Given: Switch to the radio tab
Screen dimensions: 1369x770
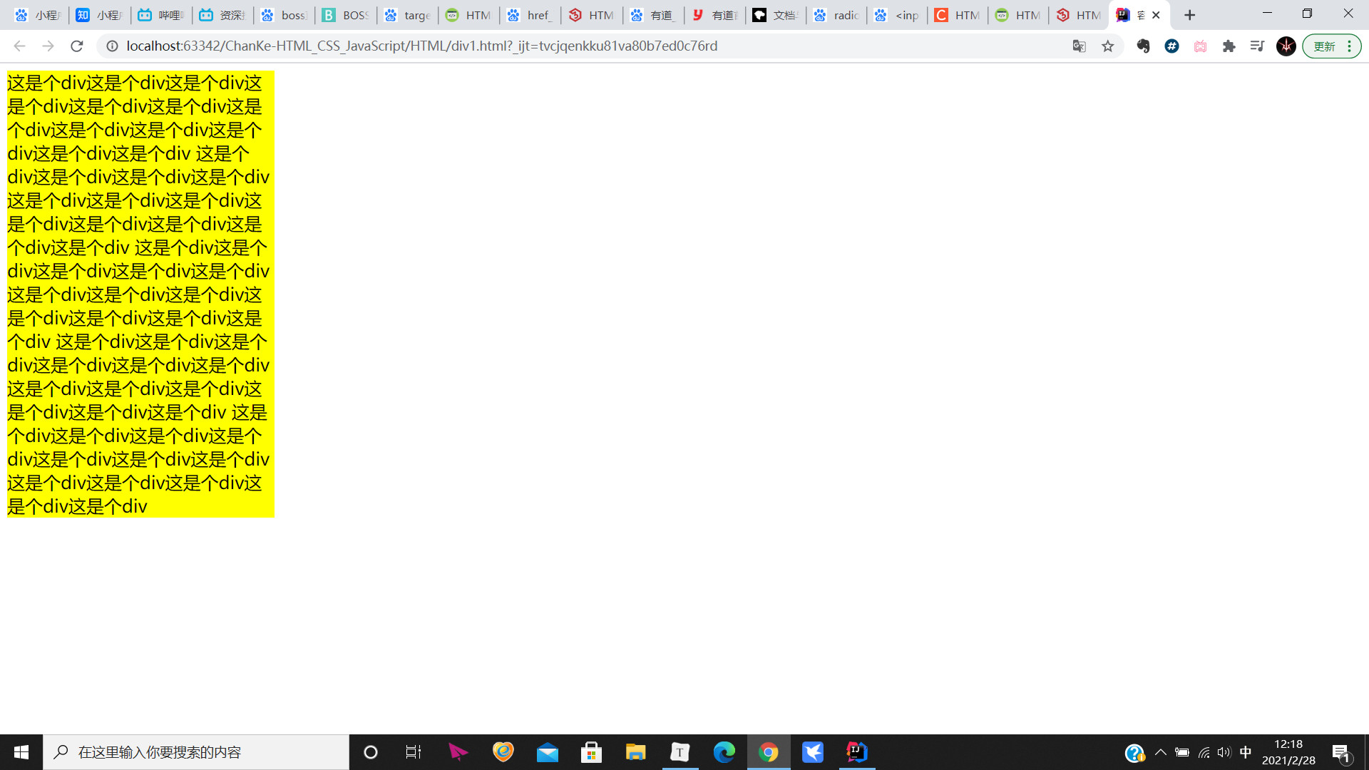Looking at the screenshot, I should (836, 15).
